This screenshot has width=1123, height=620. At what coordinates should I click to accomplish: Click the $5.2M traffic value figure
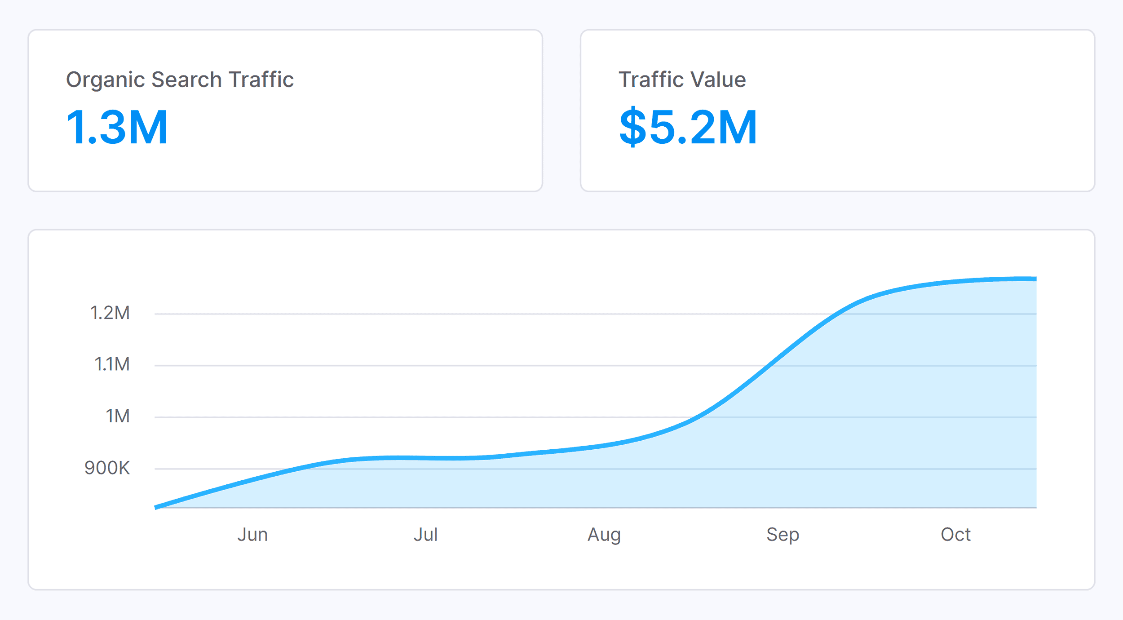click(x=688, y=128)
